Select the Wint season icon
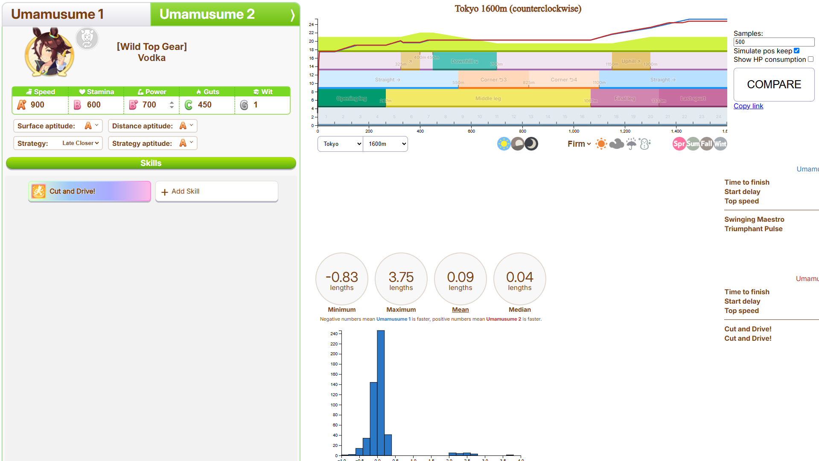Screen dimensions: 819x461 [x=720, y=144]
